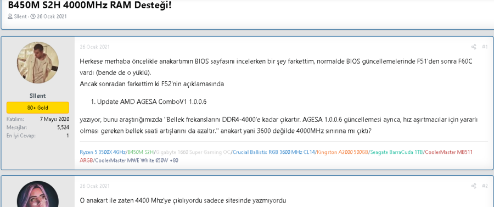Click post #1 timestamp 26 Ocak 2021
The image size is (494, 207).
(x=94, y=47)
